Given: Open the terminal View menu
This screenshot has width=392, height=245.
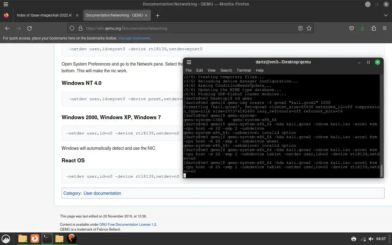Looking at the screenshot, I should (212, 70).
